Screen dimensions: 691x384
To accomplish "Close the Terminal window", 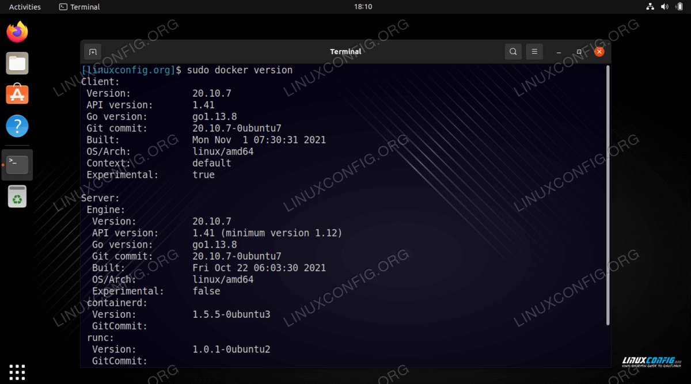I will pos(599,52).
